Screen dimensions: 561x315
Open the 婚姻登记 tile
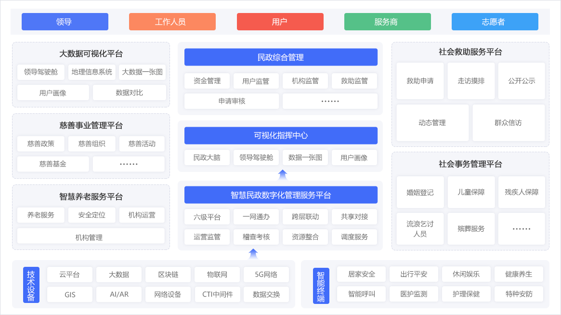click(x=420, y=192)
